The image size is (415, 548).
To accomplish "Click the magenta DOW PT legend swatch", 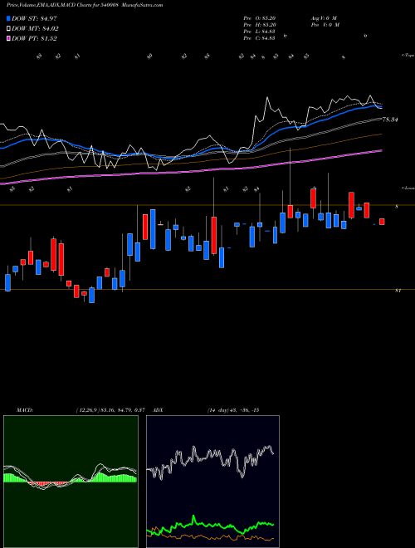I will pyautogui.click(x=8, y=38).
